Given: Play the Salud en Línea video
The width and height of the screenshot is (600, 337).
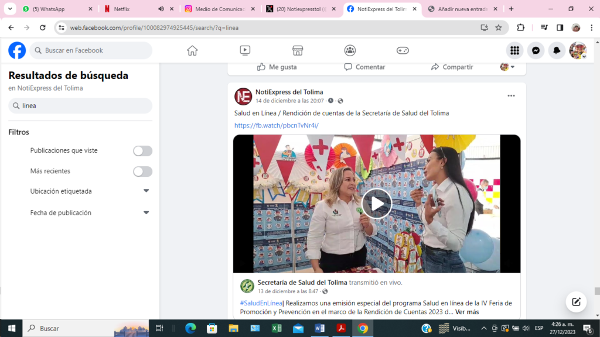Looking at the screenshot, I should click(376, 204).
